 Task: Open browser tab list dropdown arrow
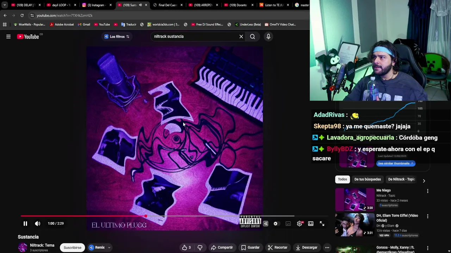coord(5,5)
